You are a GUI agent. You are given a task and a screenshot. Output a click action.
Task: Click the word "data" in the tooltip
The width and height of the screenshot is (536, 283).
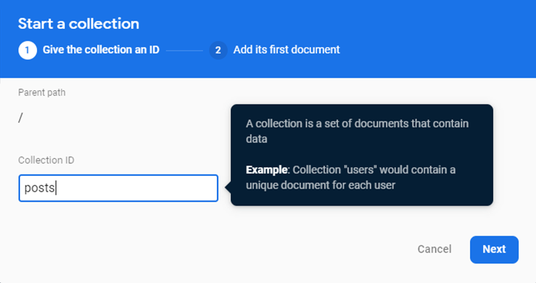[x=256, y=139]
